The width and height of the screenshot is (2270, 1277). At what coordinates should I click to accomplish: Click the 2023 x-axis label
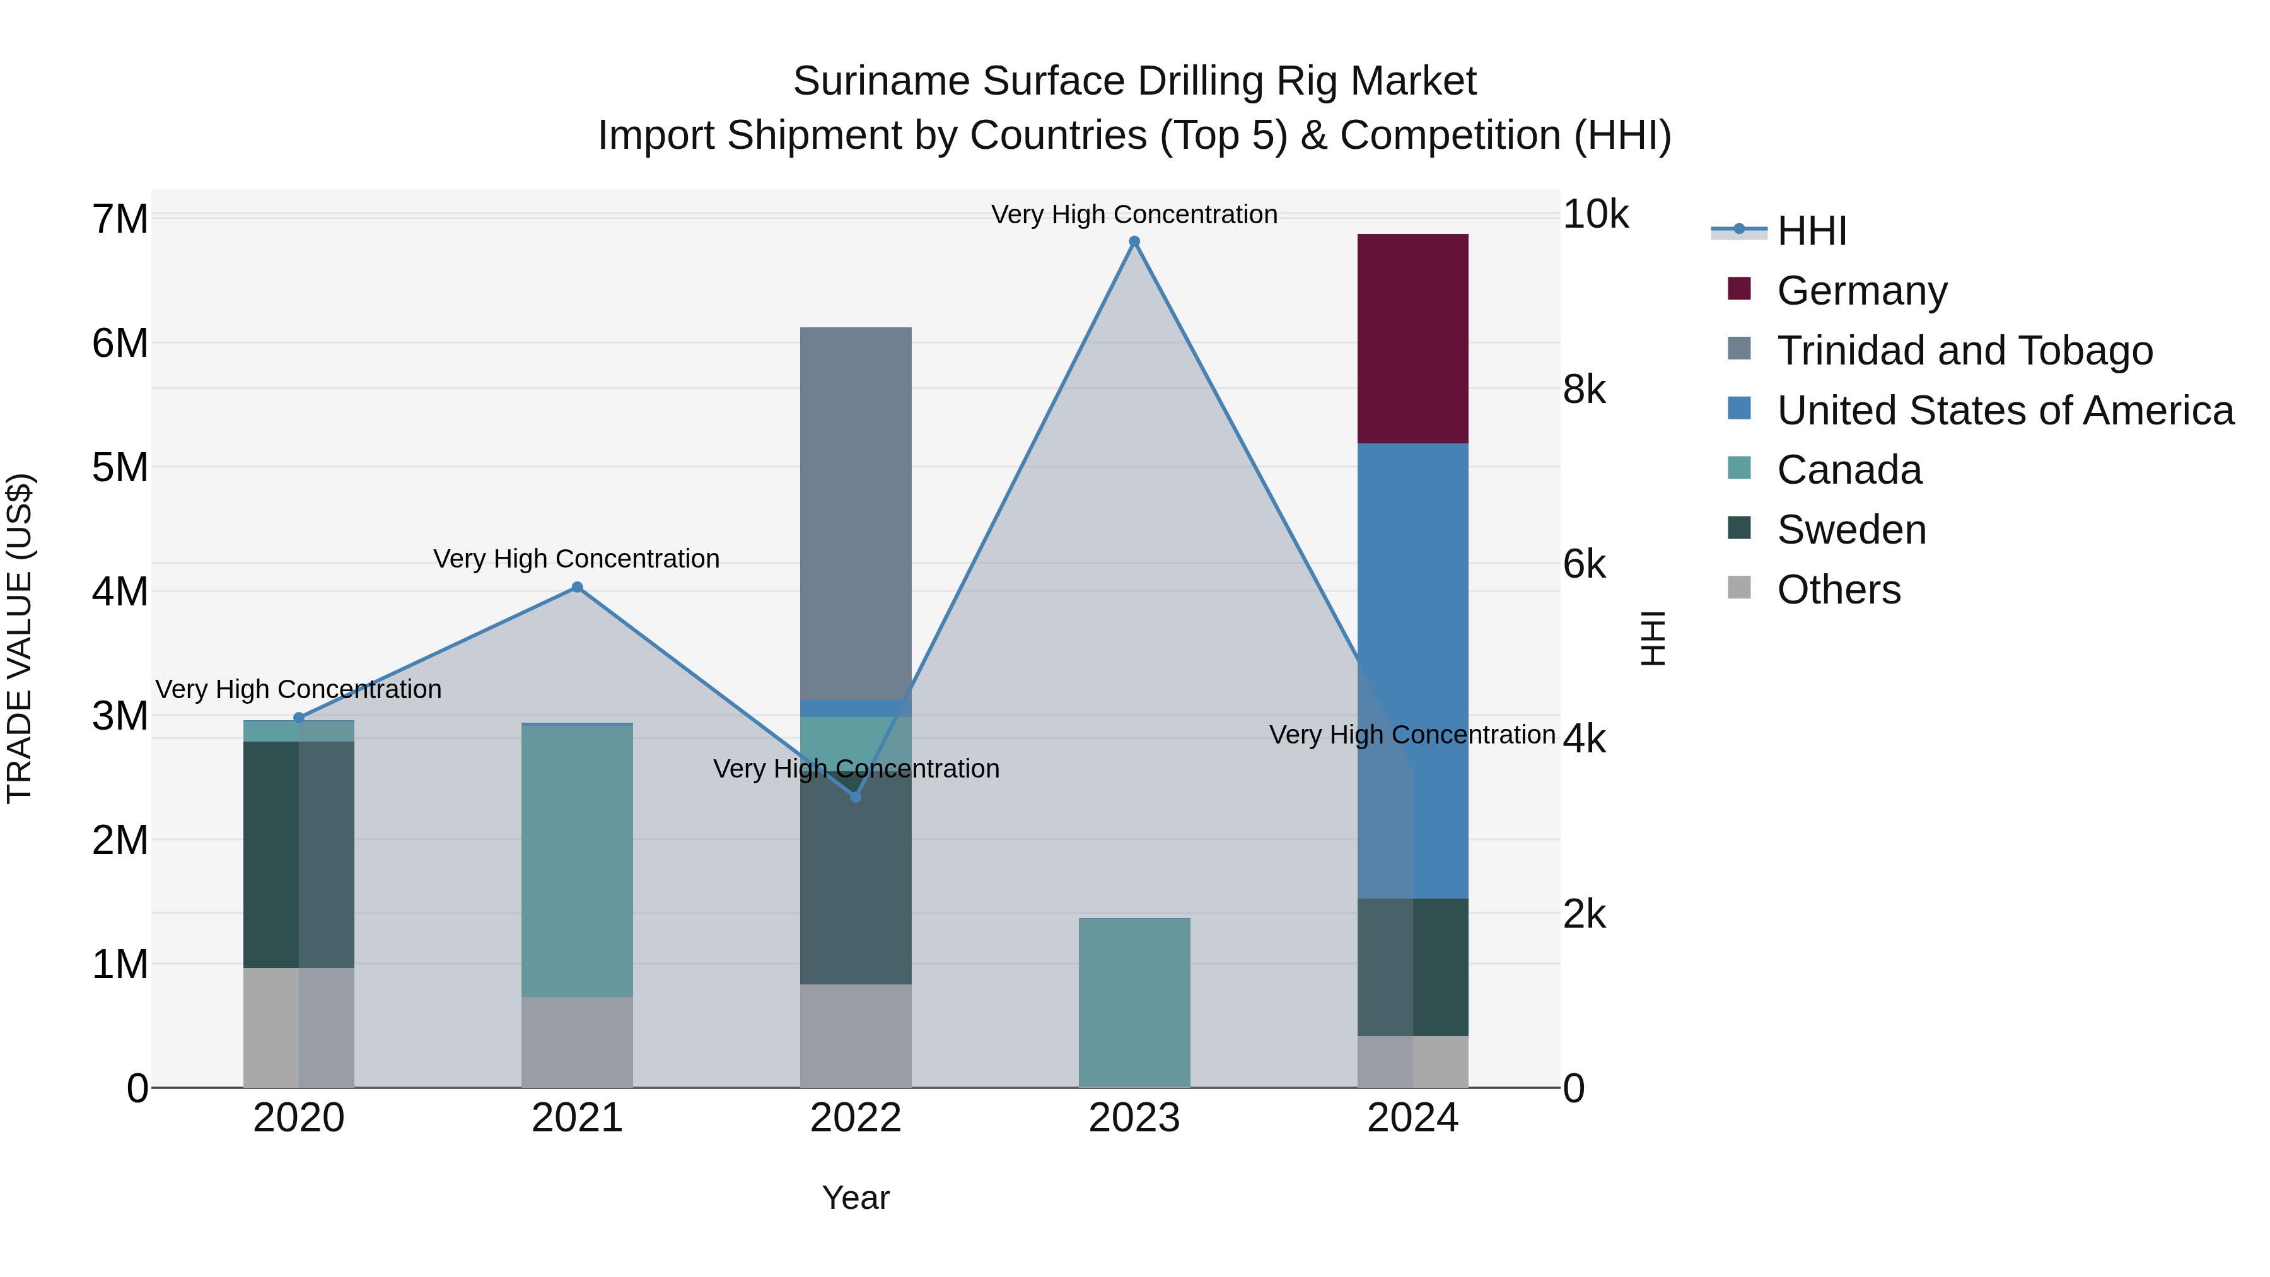coord(1134,1118)
